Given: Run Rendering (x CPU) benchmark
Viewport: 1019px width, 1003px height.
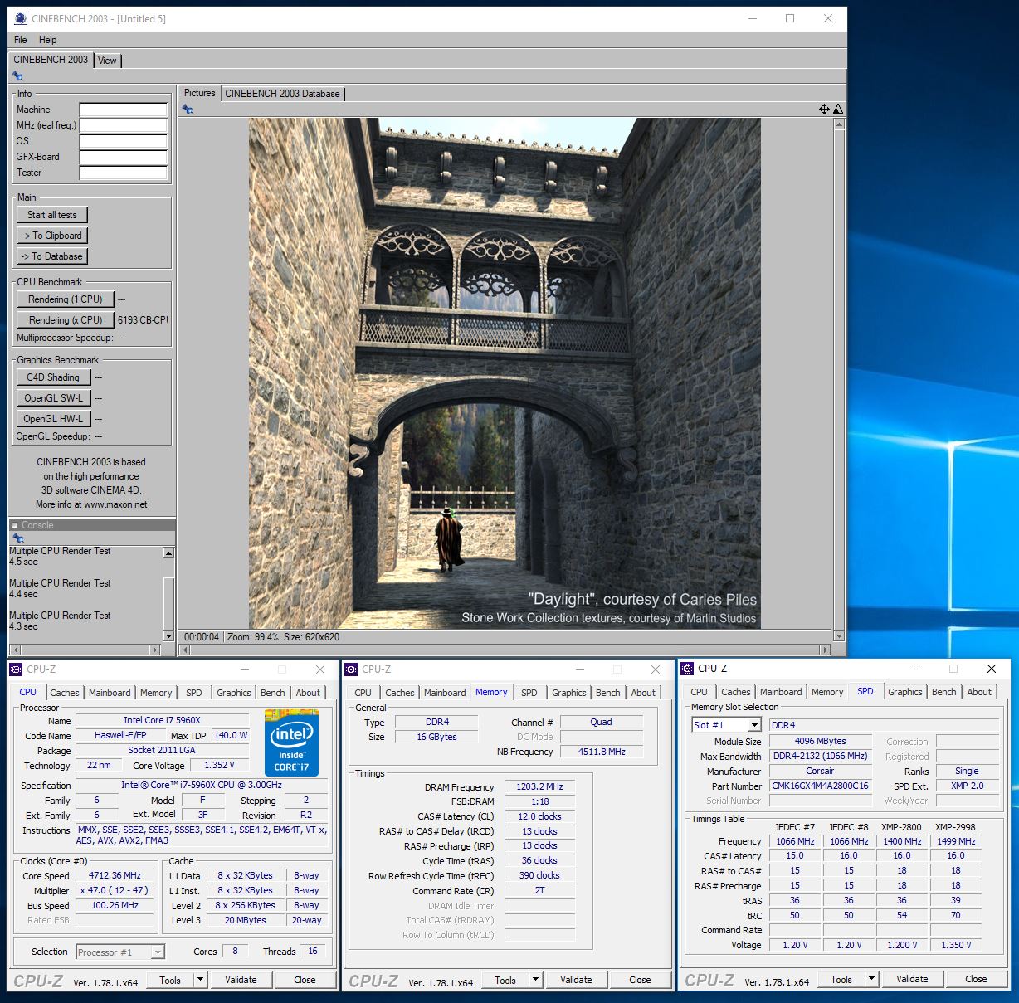Looking at the screenshot, I should click(x=66, y=320).
